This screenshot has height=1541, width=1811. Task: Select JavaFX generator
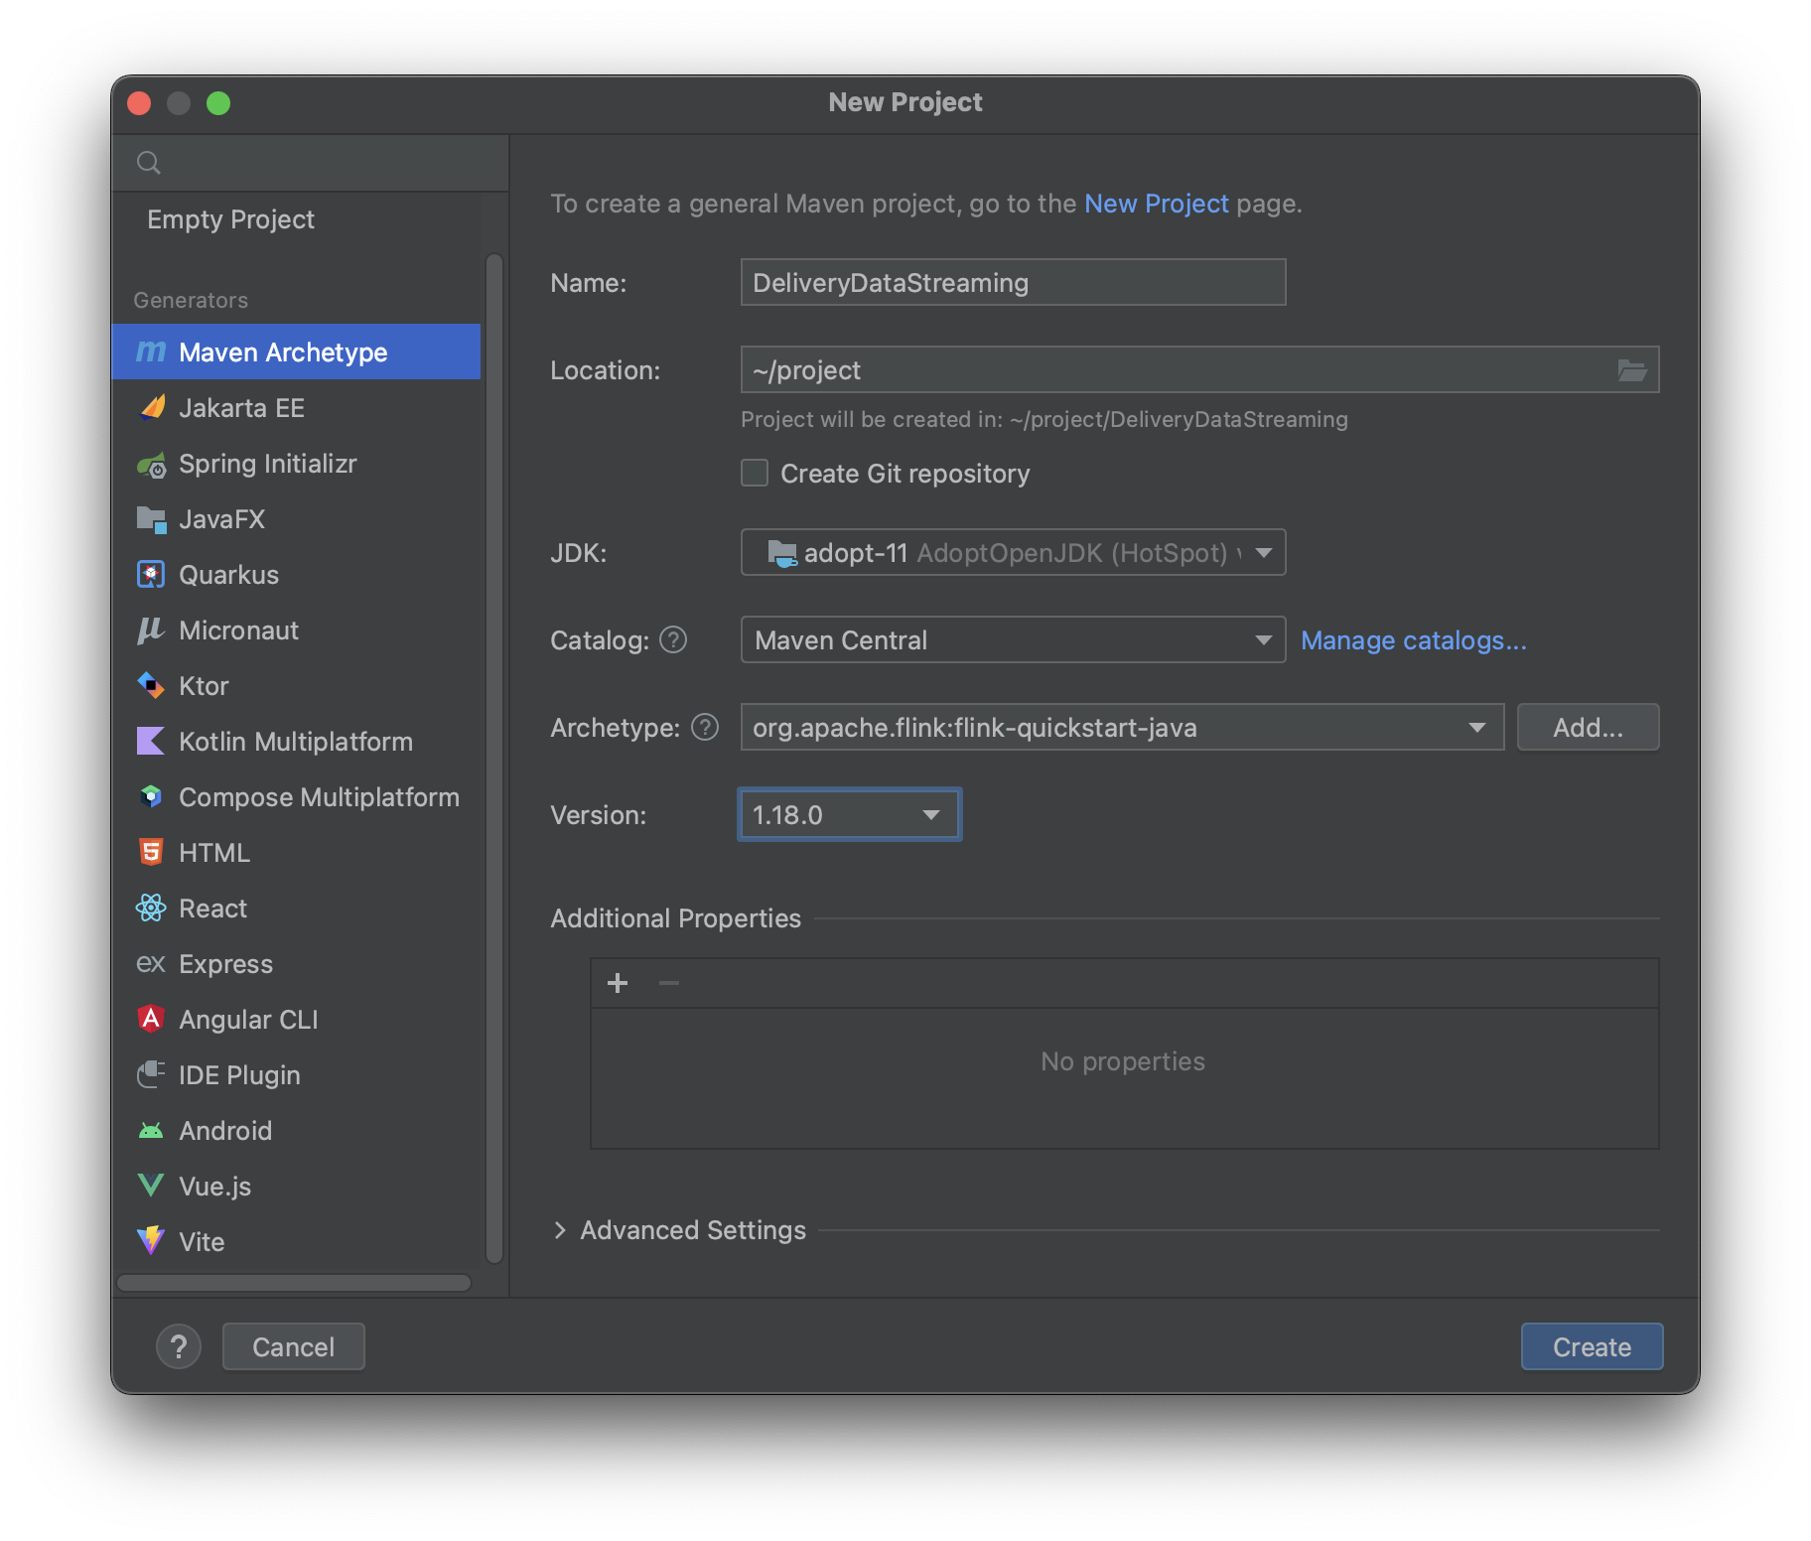(296, 519)
